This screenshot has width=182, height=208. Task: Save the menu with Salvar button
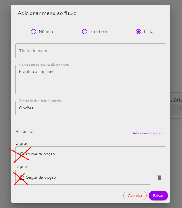158,195
